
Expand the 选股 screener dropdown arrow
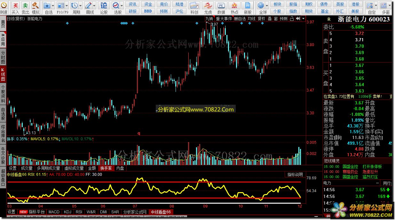click(122, 5)
